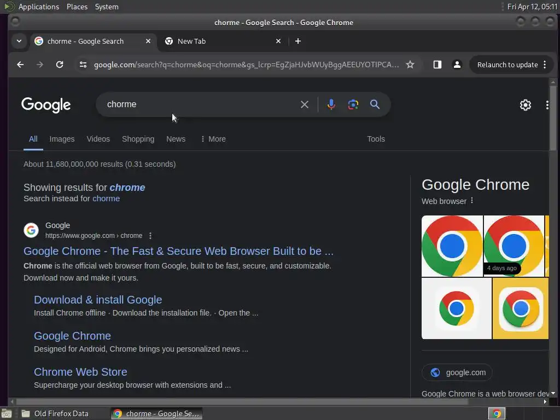Viewport: 560px width, 420px height.
Task: Click the Google favicon of the first result
Action: tap(31, 230)
